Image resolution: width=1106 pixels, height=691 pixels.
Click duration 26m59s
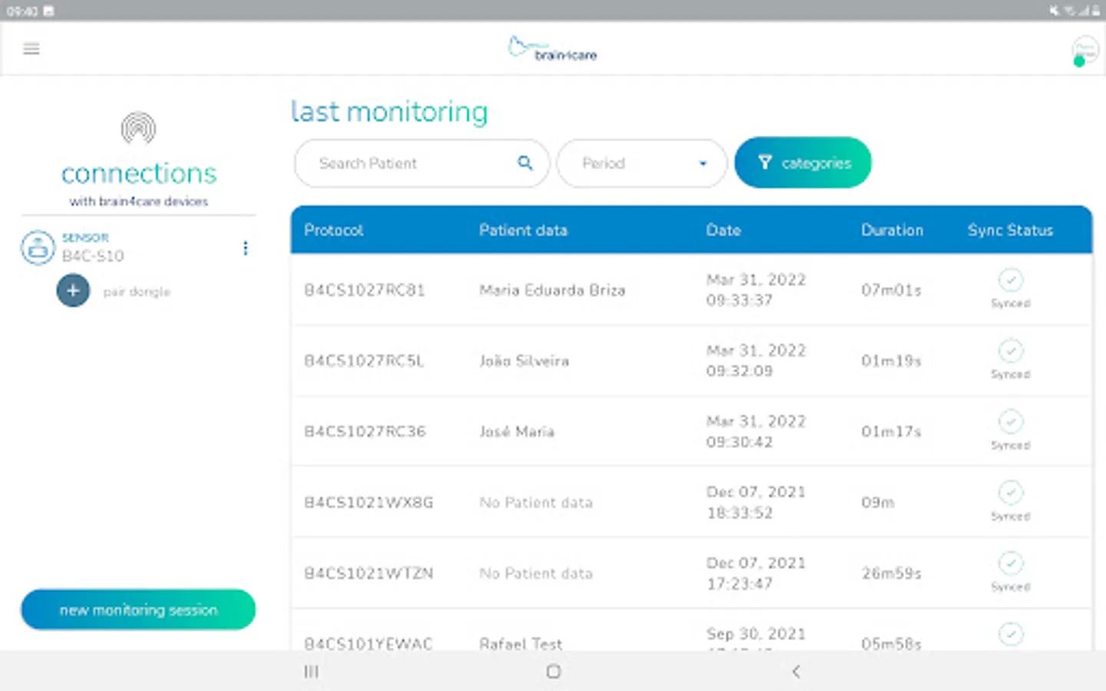pyautogui.click(x=892, y=574)
